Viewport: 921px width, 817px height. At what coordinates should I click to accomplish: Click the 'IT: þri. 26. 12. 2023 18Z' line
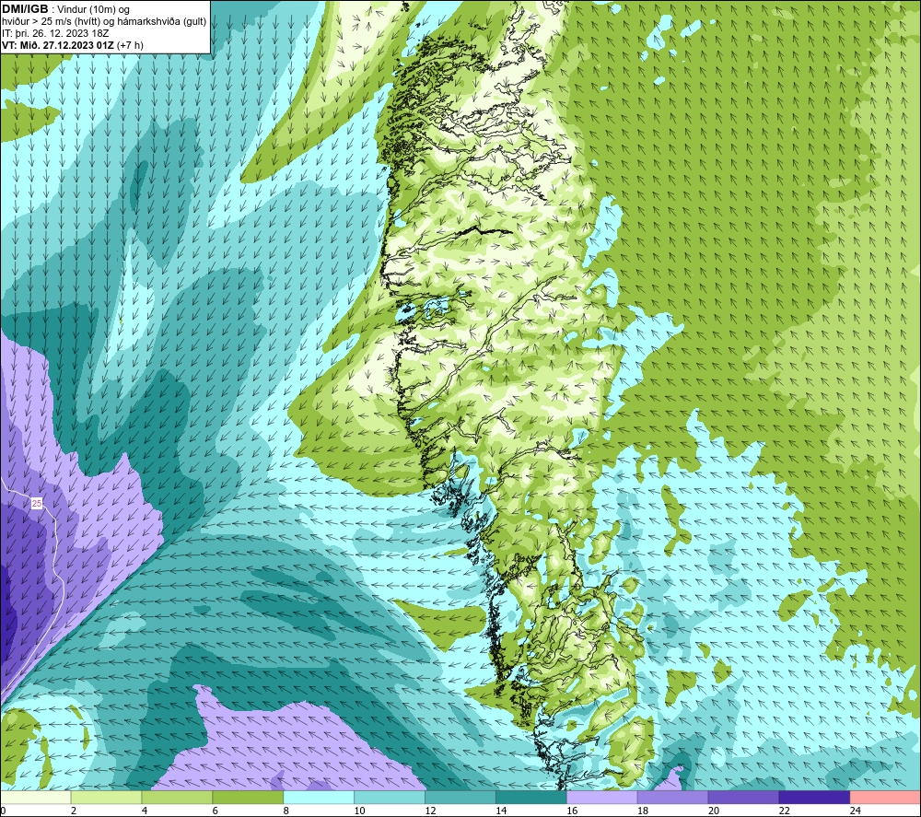pyautogui.click(x=55, y=33)
